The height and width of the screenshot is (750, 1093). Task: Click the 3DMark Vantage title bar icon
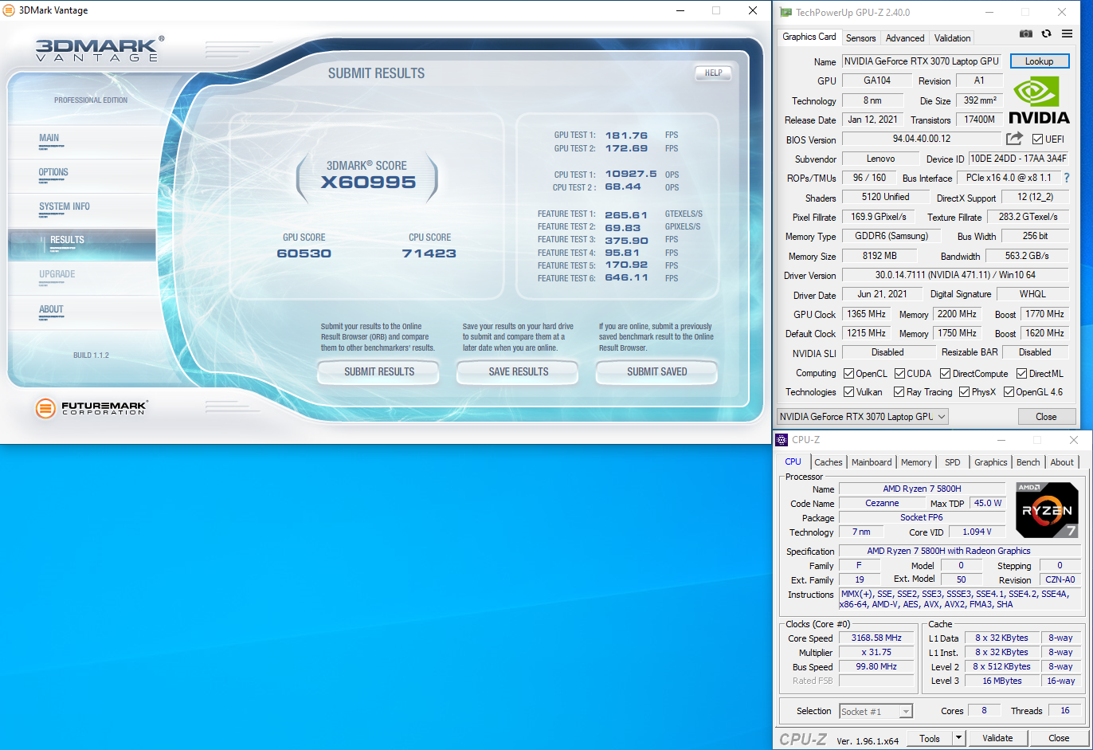(9, 10)
